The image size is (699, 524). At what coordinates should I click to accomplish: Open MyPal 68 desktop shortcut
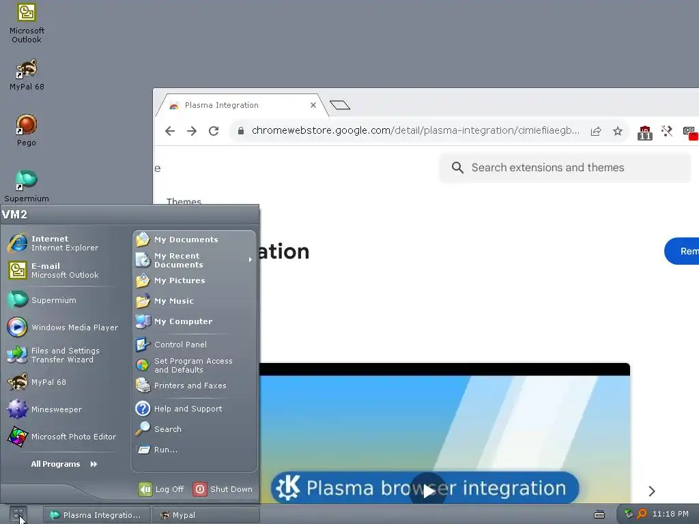(x=27, y=74)
